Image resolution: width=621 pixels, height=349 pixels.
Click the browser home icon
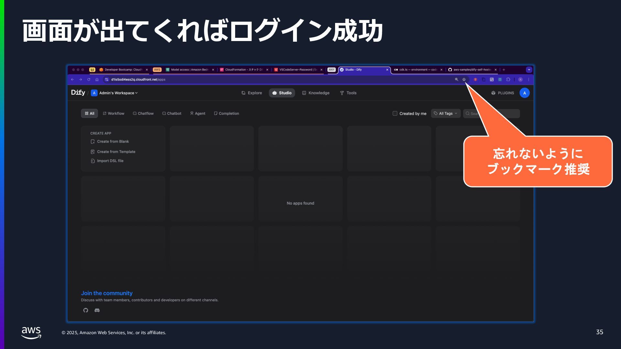click(97, 79)
